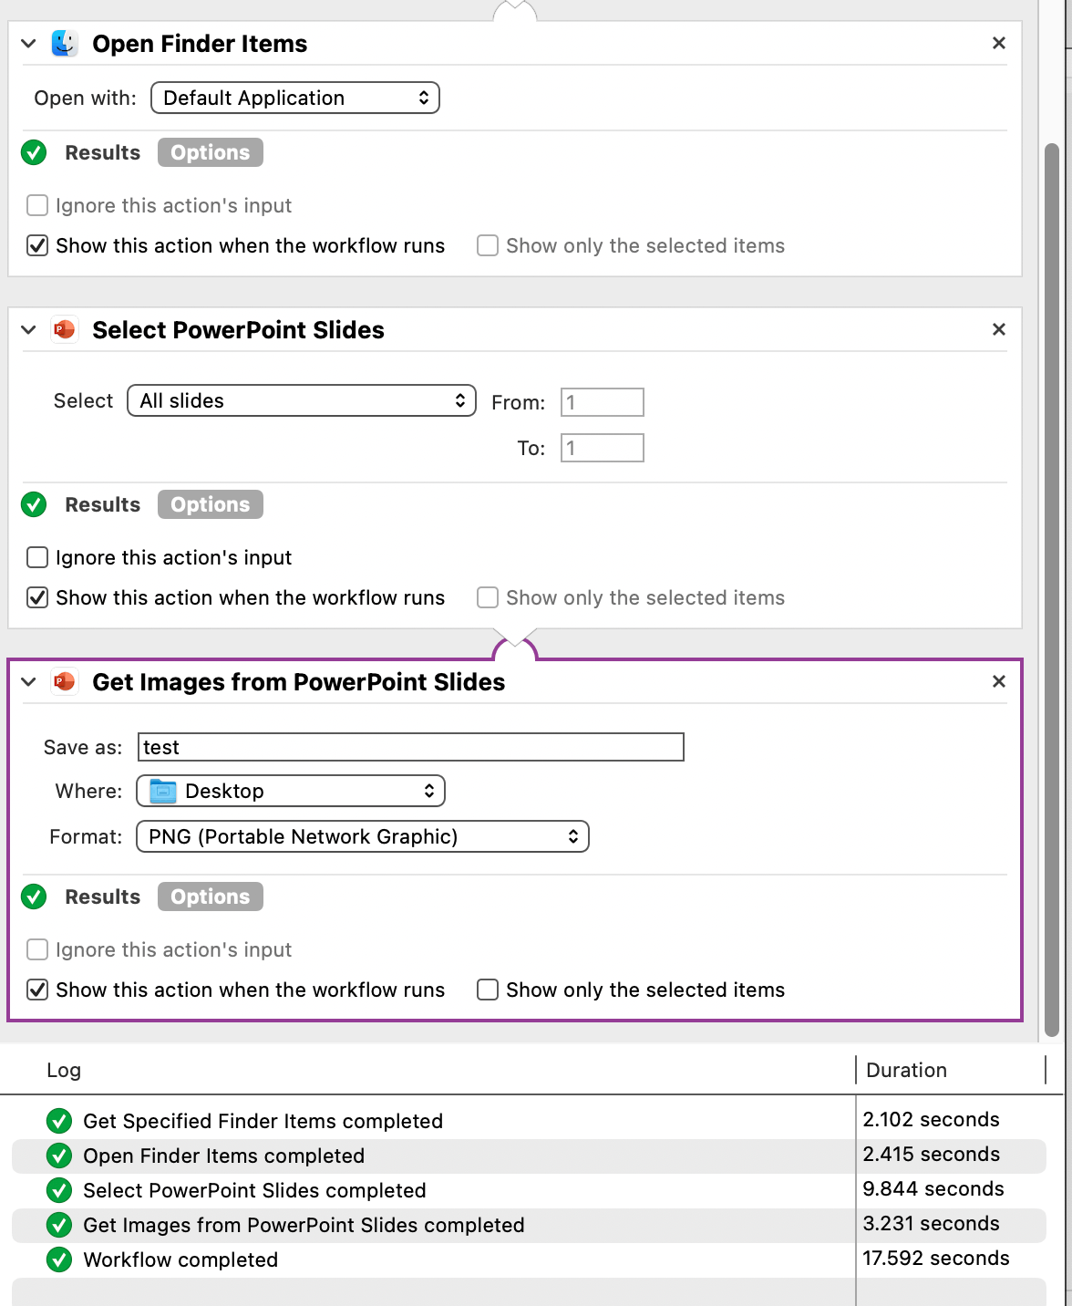The width and height of the screenshot is (1072, 1306).
Task: Uncheck Show this action in Open Finder Items
Action: pyautogui.click(x=37, y=245)
